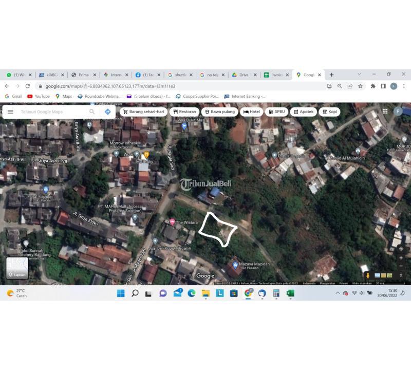Zoom in the map with plus button

[401, 258]
